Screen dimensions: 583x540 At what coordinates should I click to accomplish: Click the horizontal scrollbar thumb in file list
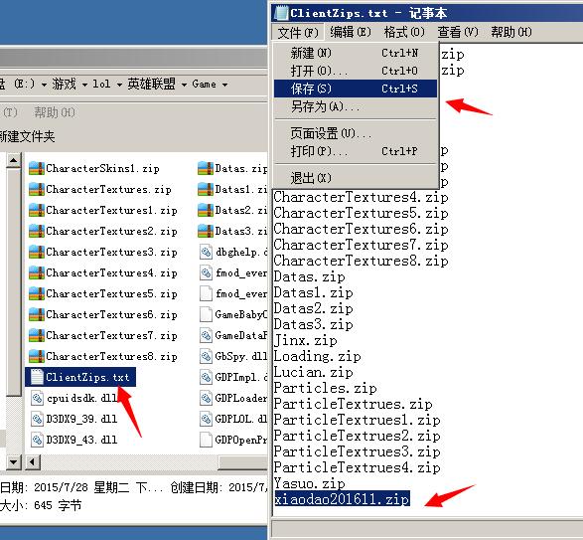(242, 462)
